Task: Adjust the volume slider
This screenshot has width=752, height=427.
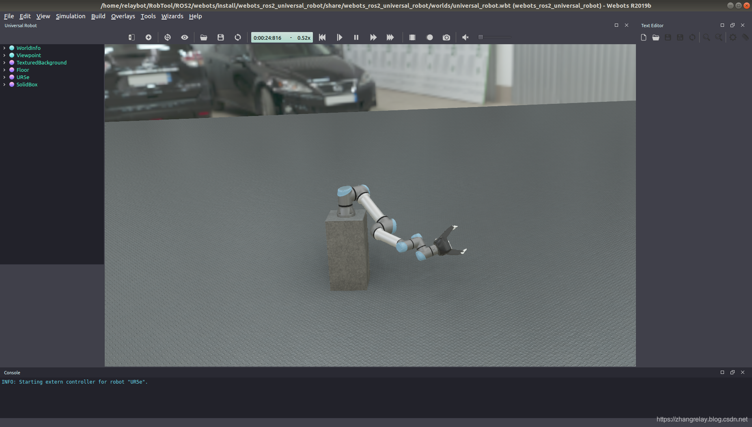Action: tap(495, 37)
